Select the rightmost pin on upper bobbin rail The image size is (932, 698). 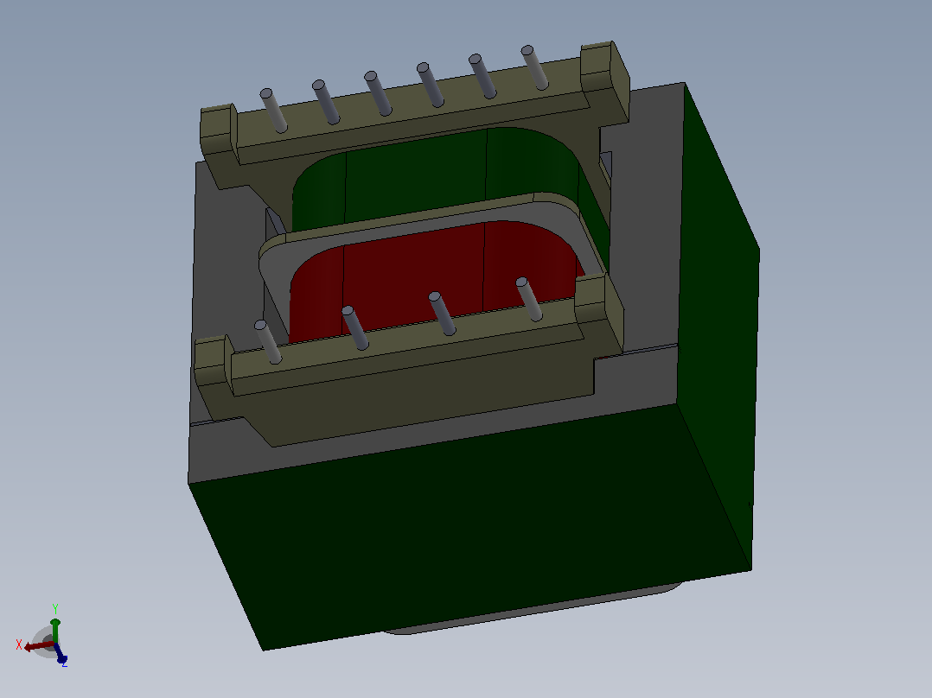534,67
